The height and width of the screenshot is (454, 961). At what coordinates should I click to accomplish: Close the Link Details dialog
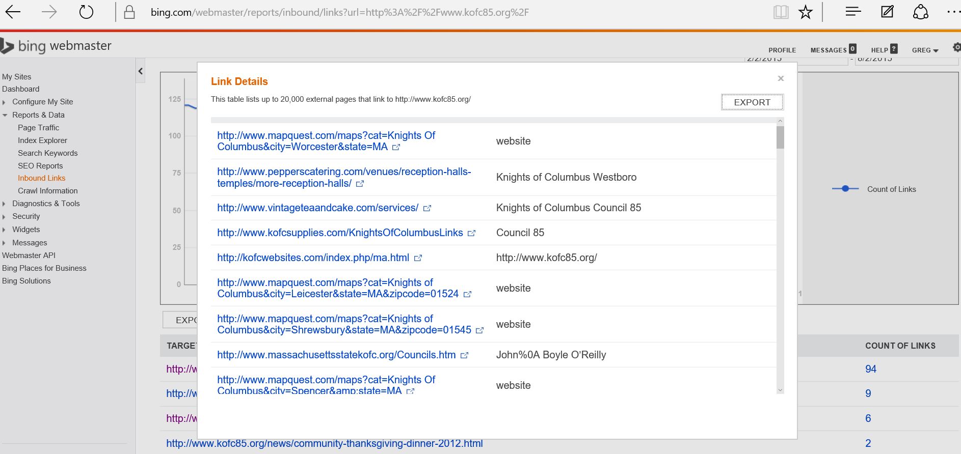point(781,78)
